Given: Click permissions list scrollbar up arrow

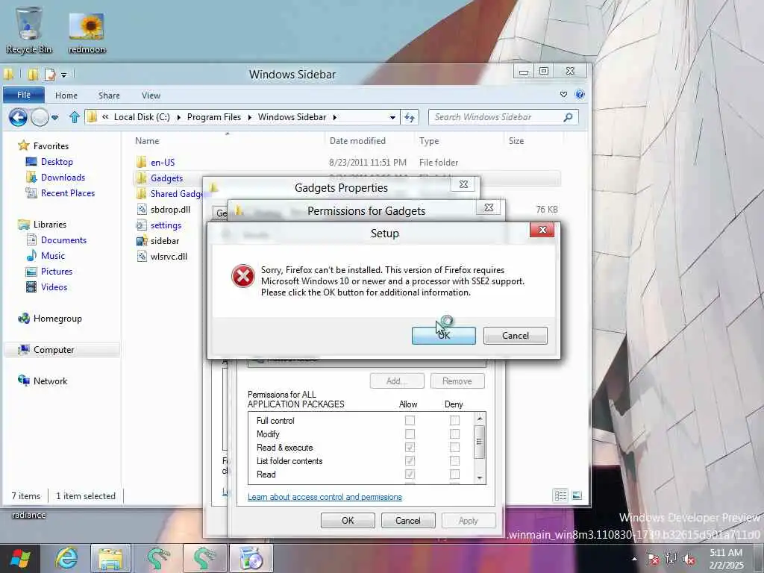Looking at the screenshot, I should click(x=480, y=418).
